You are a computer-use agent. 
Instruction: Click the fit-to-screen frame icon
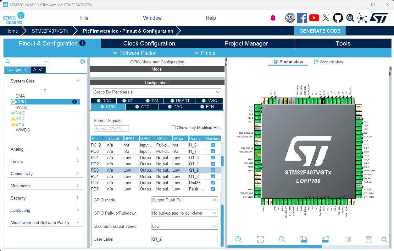click(260, 239)
